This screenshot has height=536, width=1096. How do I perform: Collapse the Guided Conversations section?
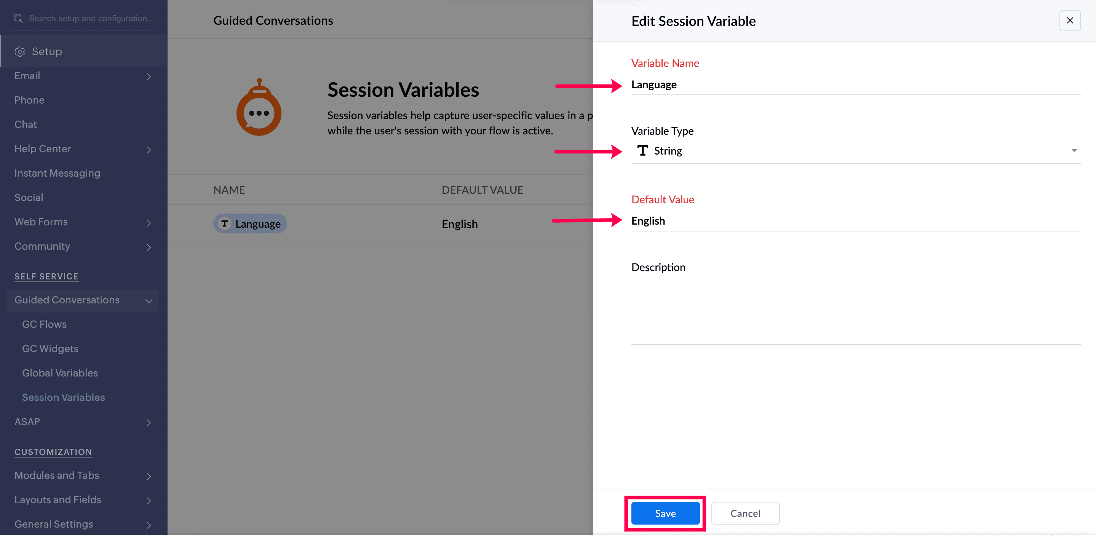click(x=149, y=301)
